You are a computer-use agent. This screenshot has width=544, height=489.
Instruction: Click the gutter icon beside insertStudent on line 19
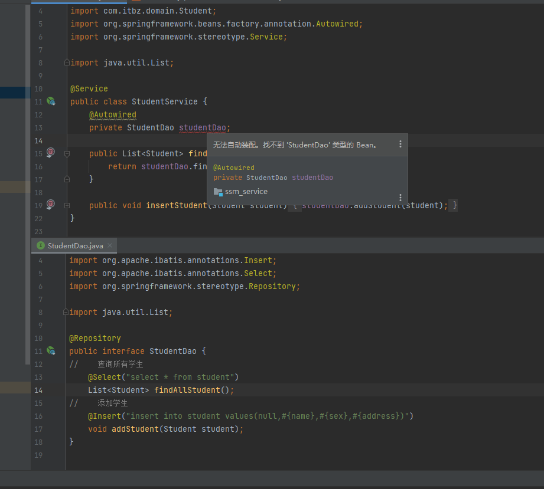click(x=51, y=205)
